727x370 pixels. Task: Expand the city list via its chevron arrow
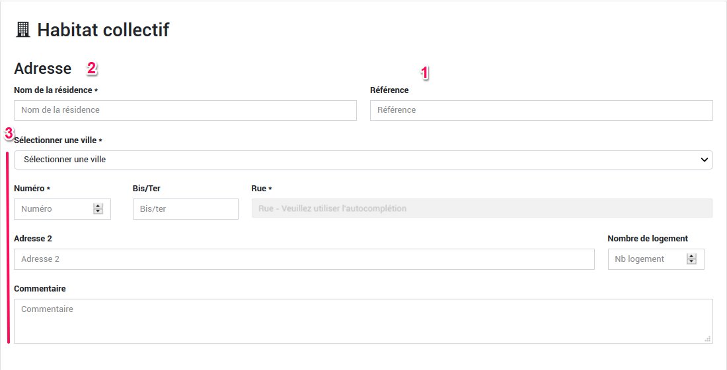pos(703,160)
